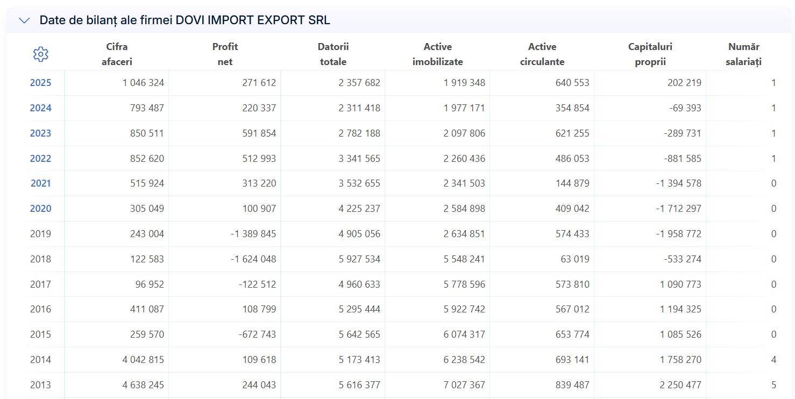Select the 2015 year row label
Viewport: 795px width, 399px height.
[40, 334]
